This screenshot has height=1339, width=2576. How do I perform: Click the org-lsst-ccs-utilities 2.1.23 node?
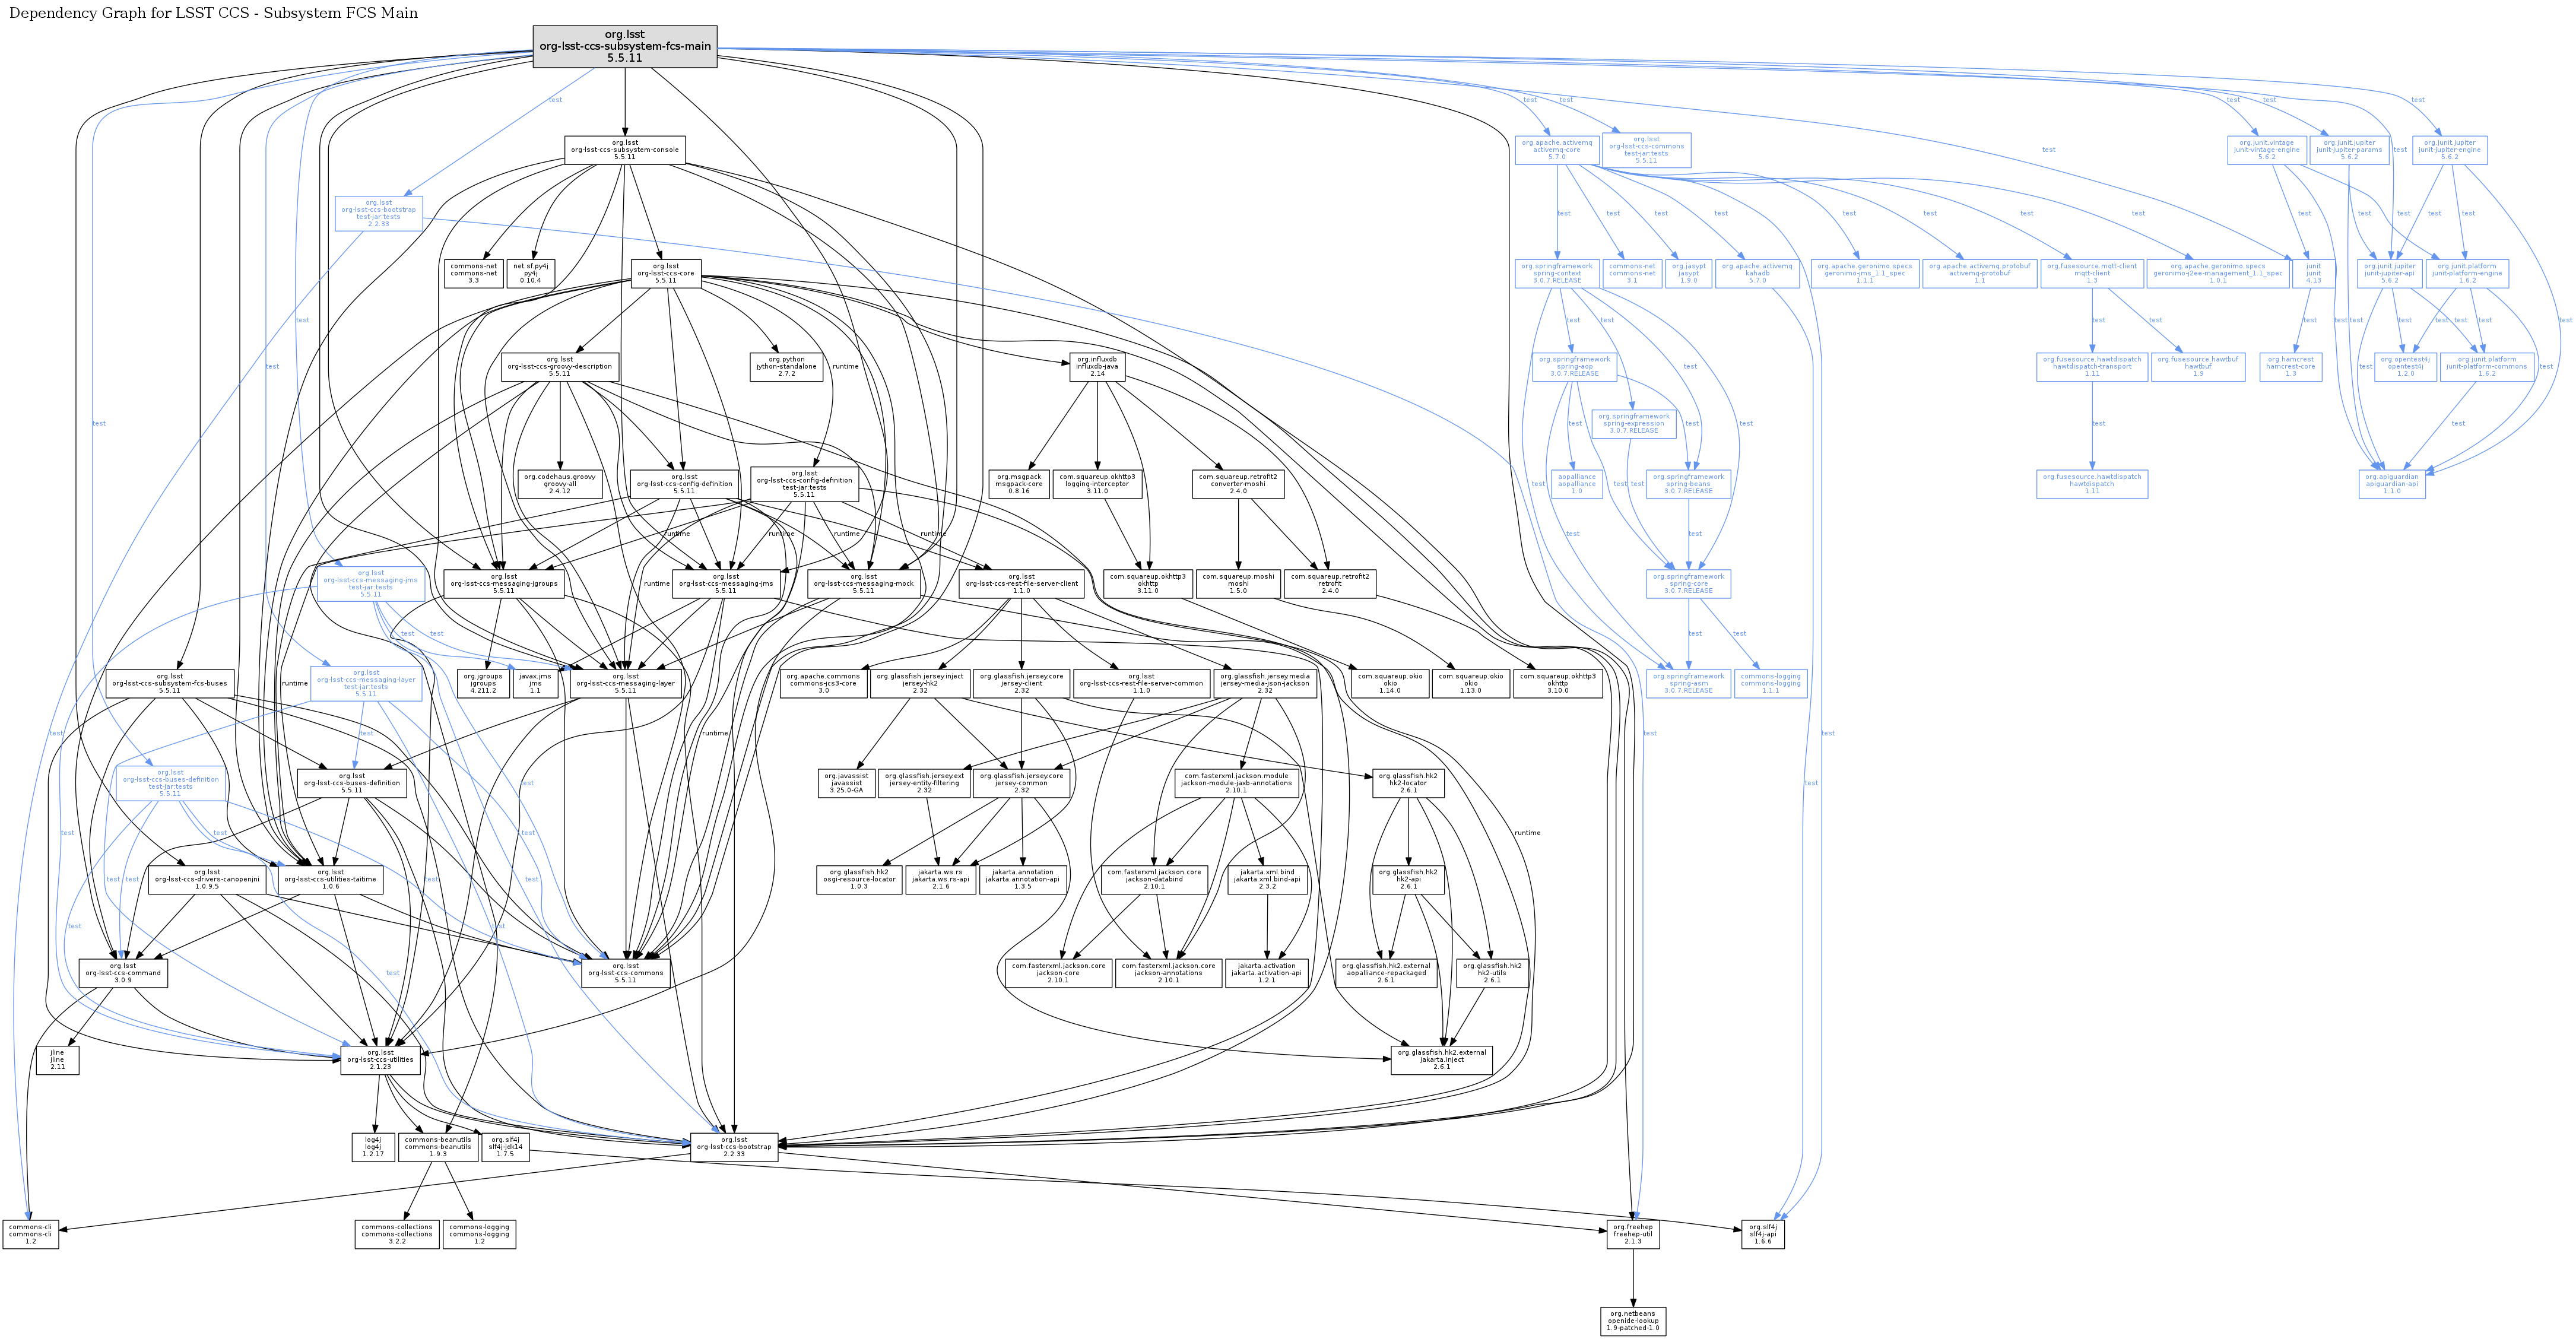[x=380, y=1060]
